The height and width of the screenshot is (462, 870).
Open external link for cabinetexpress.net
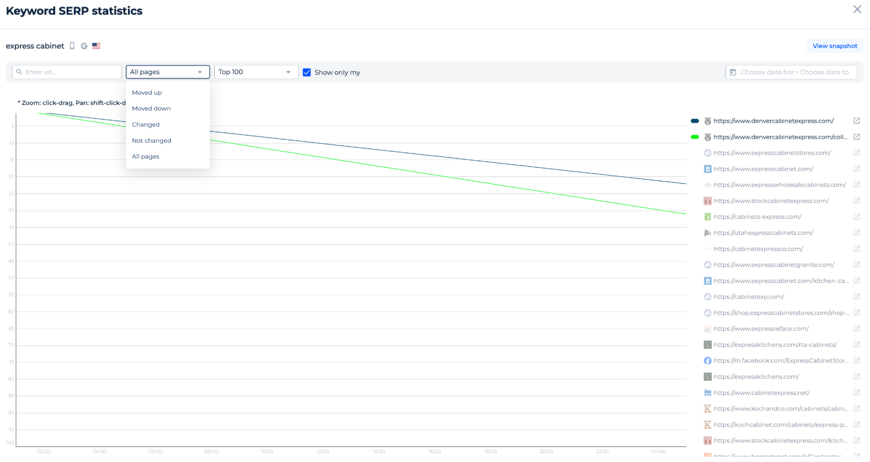(856, 392)
